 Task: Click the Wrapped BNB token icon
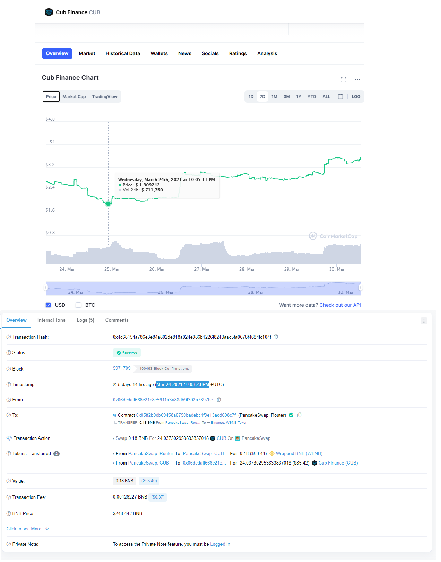[x=272, y=453]
